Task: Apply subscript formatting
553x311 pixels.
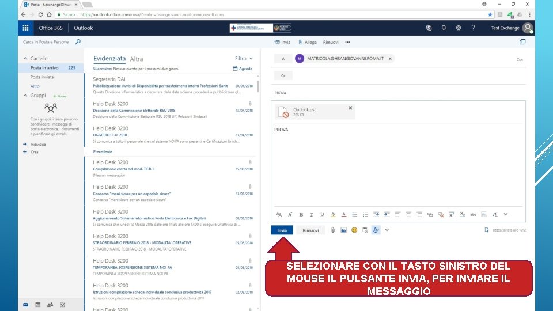Action: click(463, 214)
